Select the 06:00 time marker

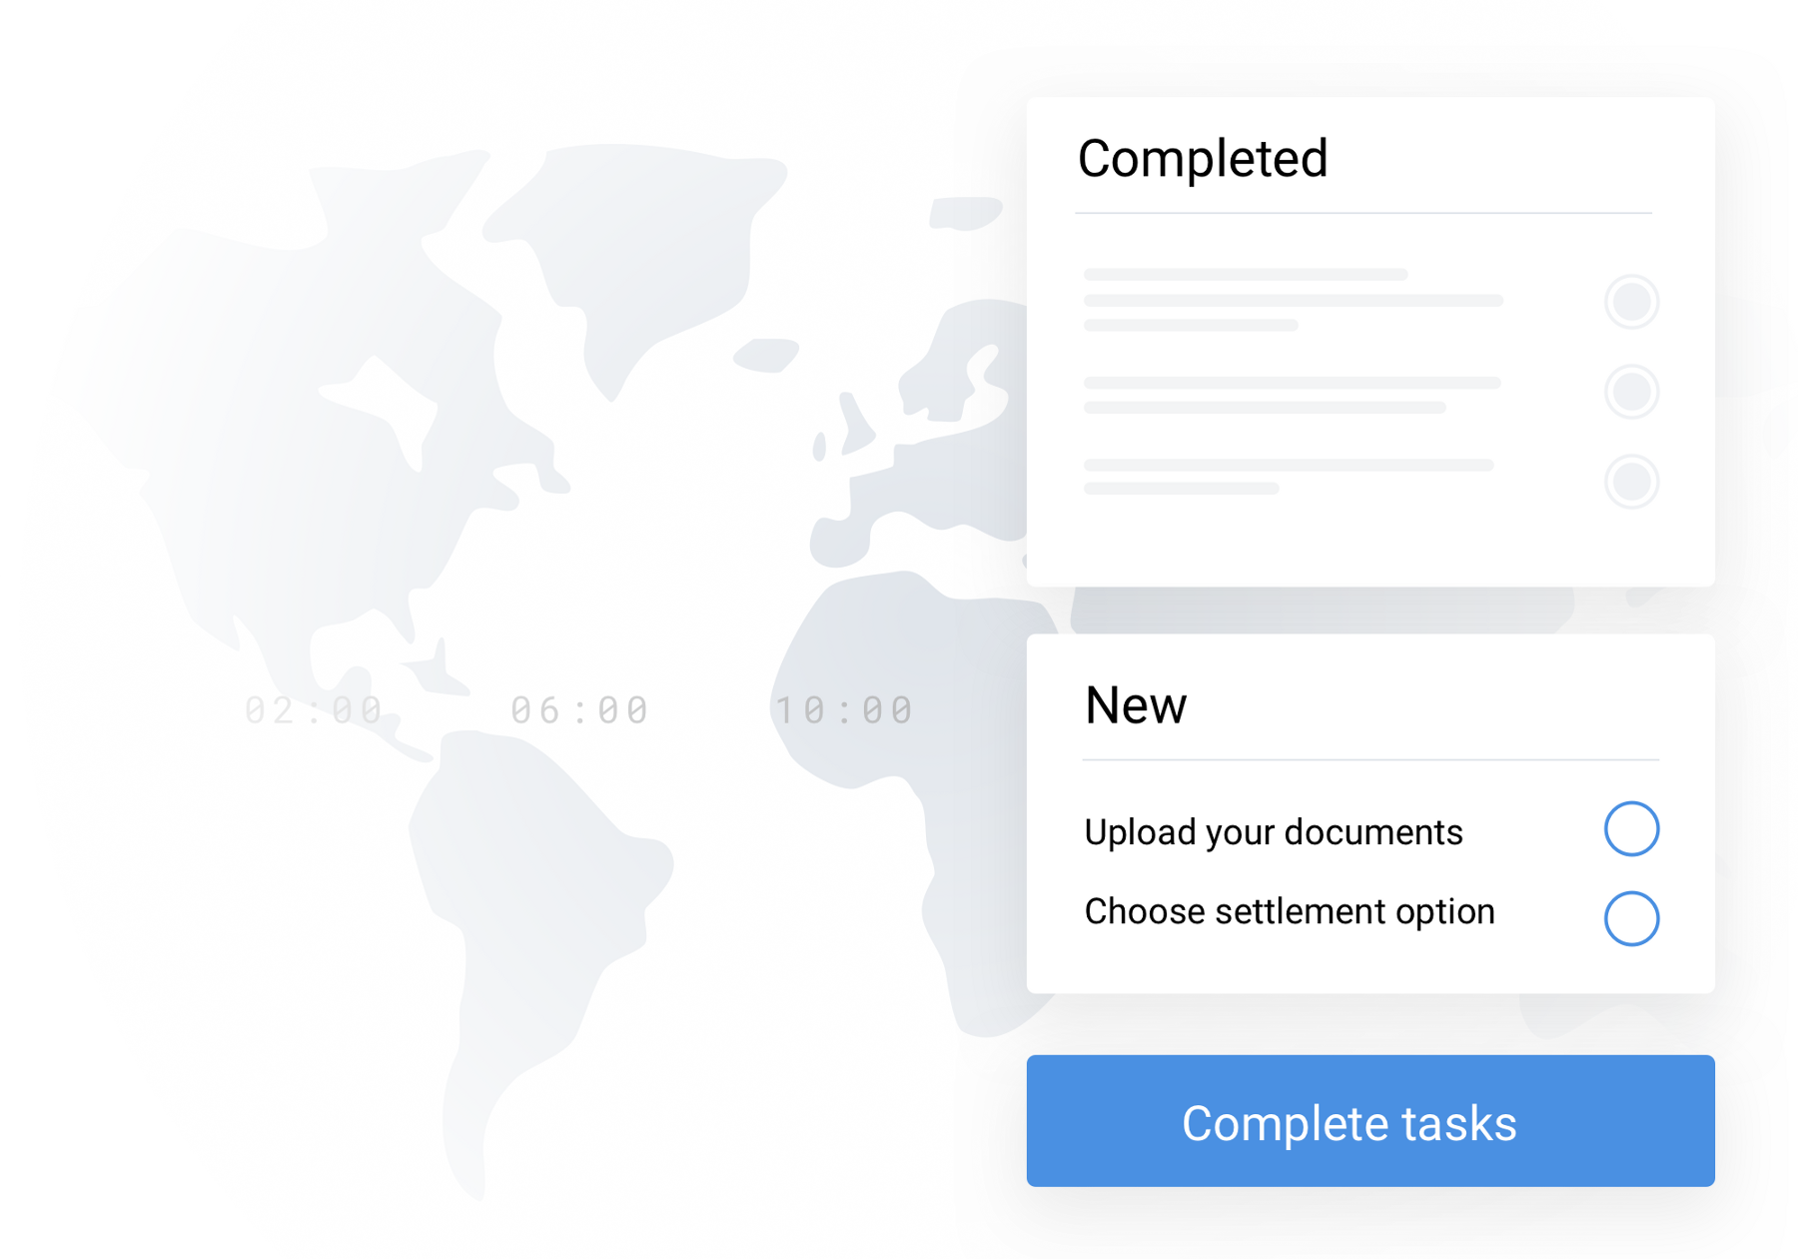(579, 710)
